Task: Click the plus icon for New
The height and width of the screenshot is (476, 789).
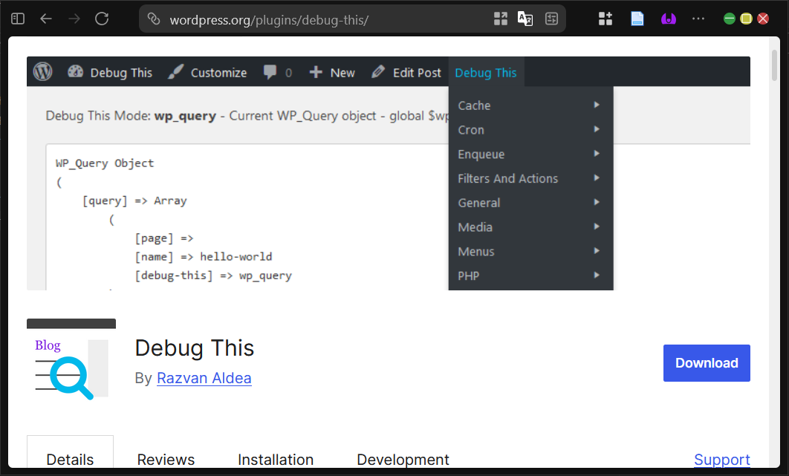Action: tap(316, 73)
